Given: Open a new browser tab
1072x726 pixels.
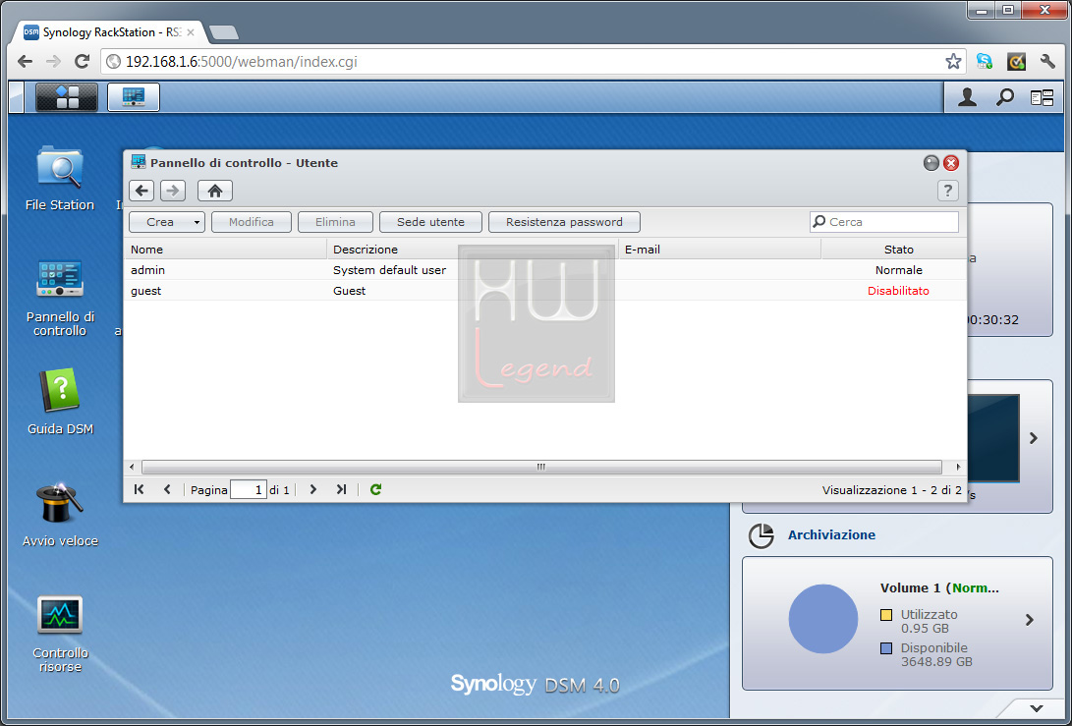Looking at the screenshot, I should 223,32.
